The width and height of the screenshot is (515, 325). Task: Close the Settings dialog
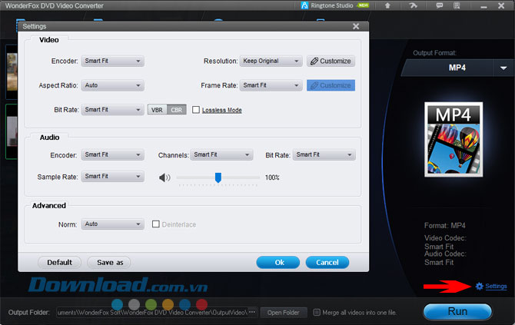(356, 26)
